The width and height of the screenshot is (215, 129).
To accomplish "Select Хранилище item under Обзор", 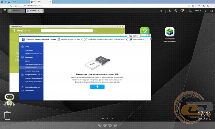I will 29,50.
